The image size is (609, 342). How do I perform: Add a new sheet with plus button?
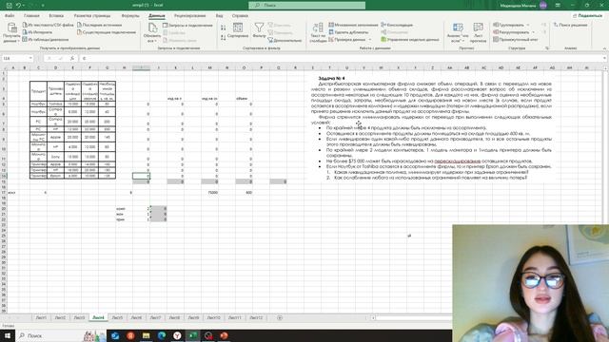click(280, 317)
